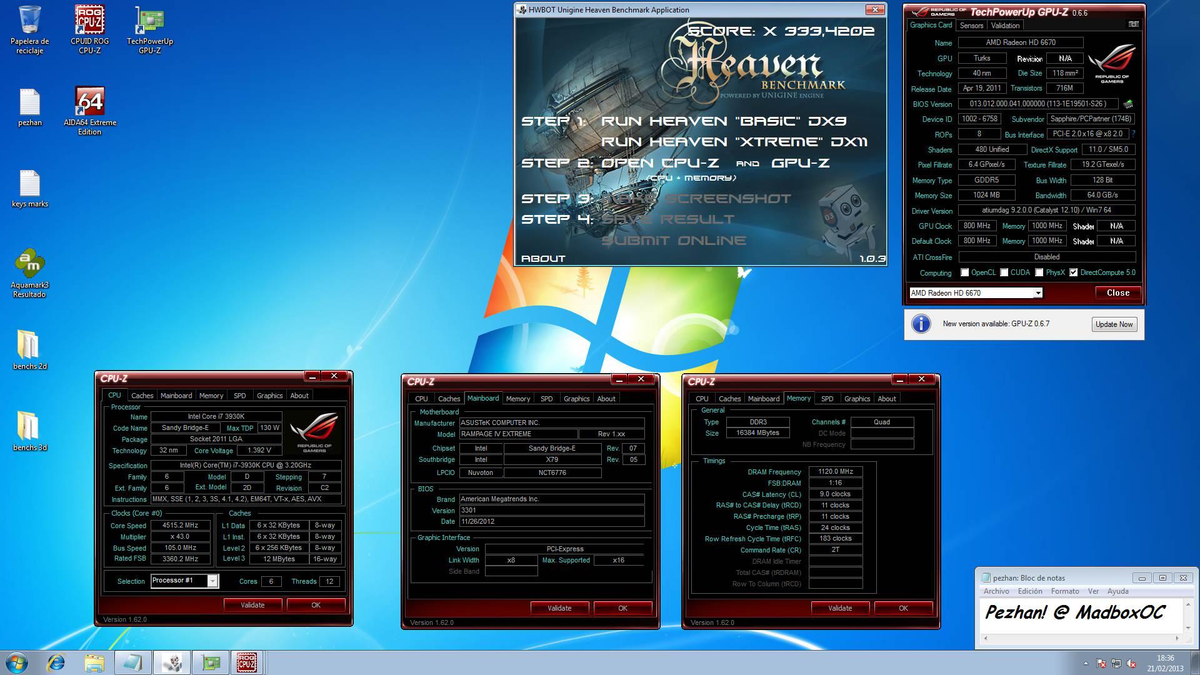Click the Bus Interface question mark in GPU-Z
The image size is (1200, 675).
tap(1133, 134)
